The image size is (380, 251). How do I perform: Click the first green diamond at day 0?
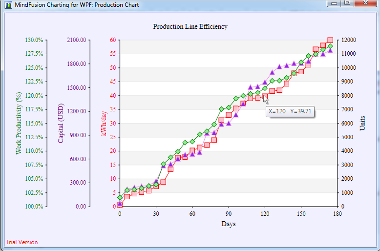point(120,197)
